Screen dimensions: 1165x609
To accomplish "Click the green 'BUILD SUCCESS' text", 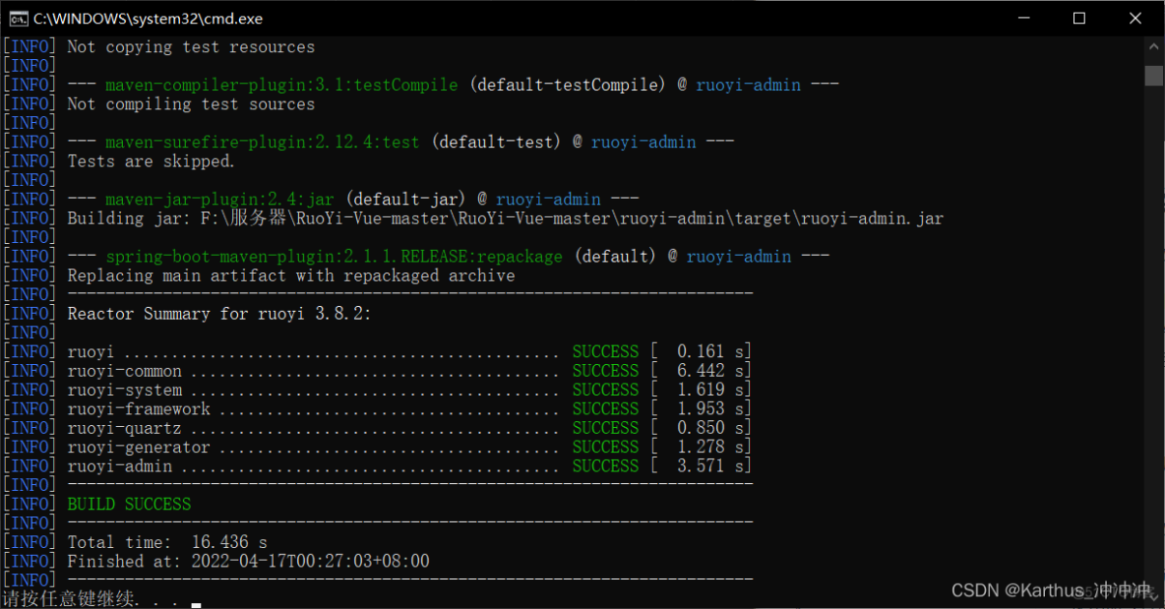I will [129, 505].
